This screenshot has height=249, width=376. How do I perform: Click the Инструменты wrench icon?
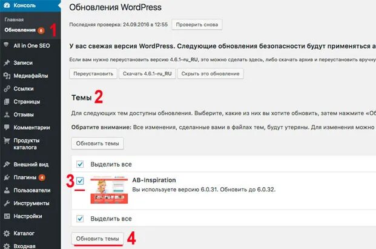[7, 203]
